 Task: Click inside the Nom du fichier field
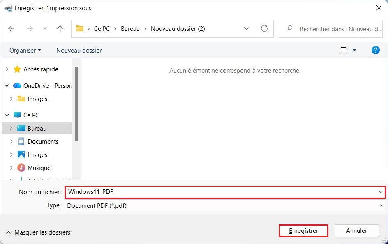(x=164, y=192)
